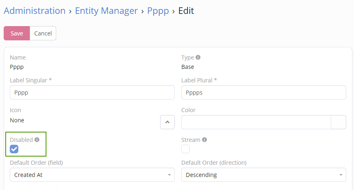Click the Stream info icon

(204, 139)
